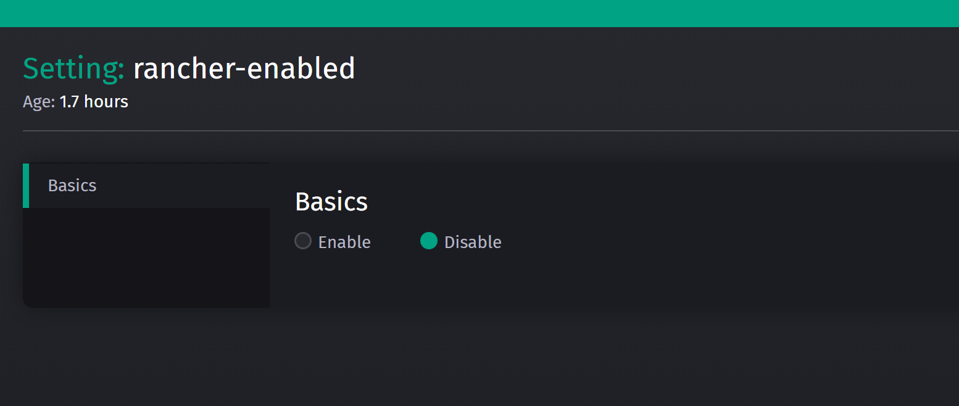Click the Age value showing 1.7 hours

94,101
